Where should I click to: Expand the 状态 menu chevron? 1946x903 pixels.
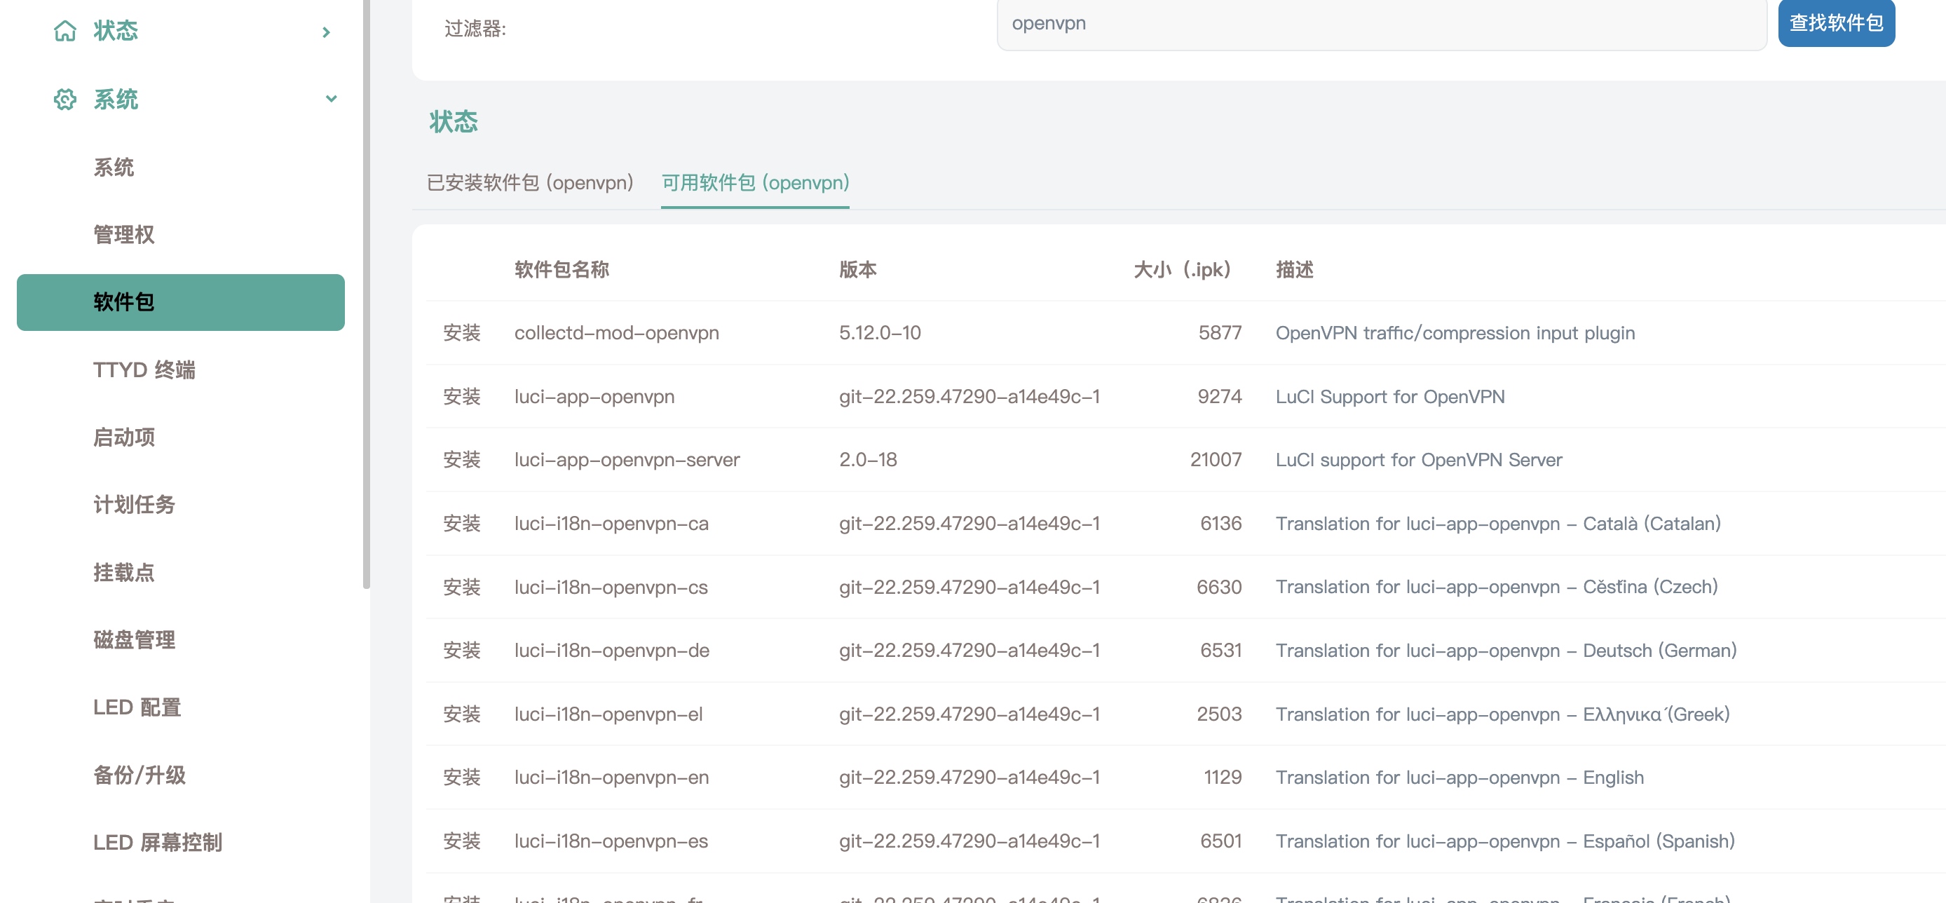point(327,32)
